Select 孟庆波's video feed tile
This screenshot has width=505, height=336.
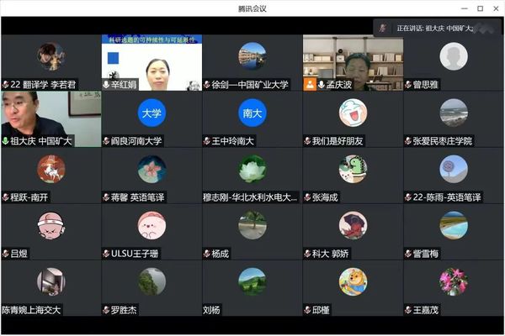pyautogui.click(x=353, y=59)
